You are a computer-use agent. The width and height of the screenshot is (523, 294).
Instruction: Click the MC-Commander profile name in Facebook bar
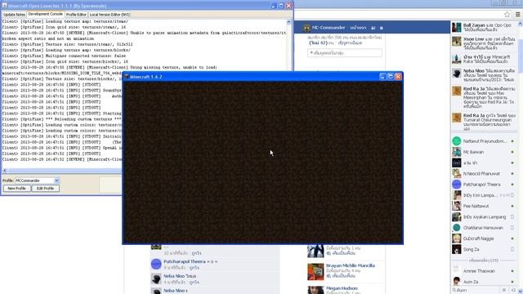pos(329,28)
